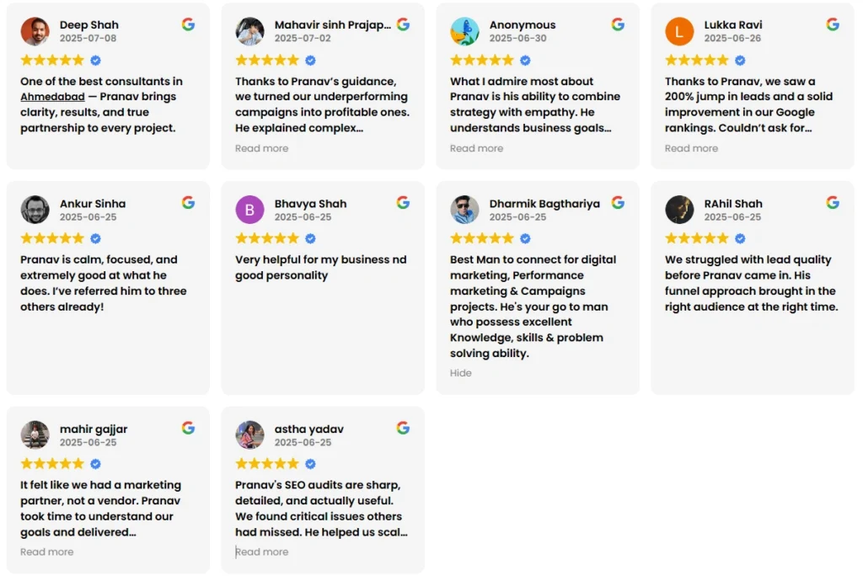Read more of mahir gajjar's review
The image size is (863, 581).
tap(46, 552)
